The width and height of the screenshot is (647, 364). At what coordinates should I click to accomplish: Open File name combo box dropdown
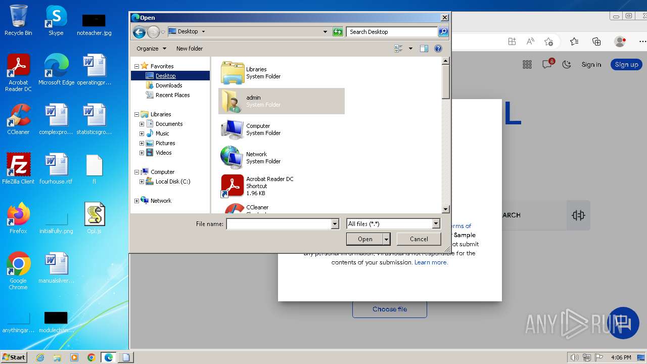tap(335, 224)
